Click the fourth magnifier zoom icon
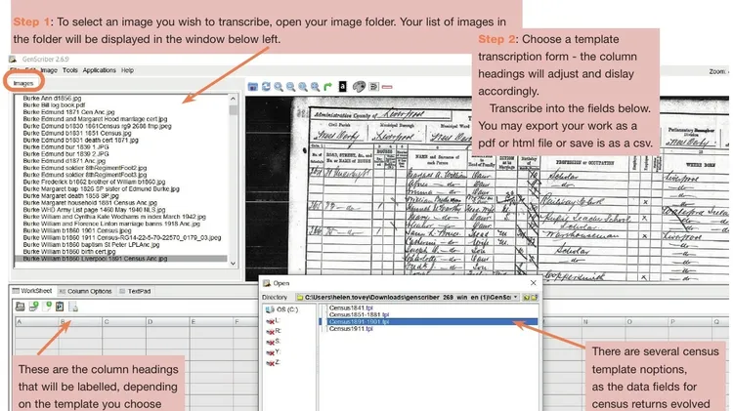The width and height of the screenshot is (733, 411). [x=315, y=87]
